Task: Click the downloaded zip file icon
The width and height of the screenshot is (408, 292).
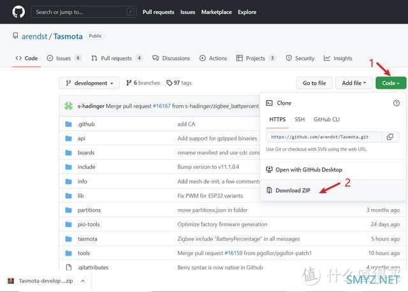Action: 11,281
